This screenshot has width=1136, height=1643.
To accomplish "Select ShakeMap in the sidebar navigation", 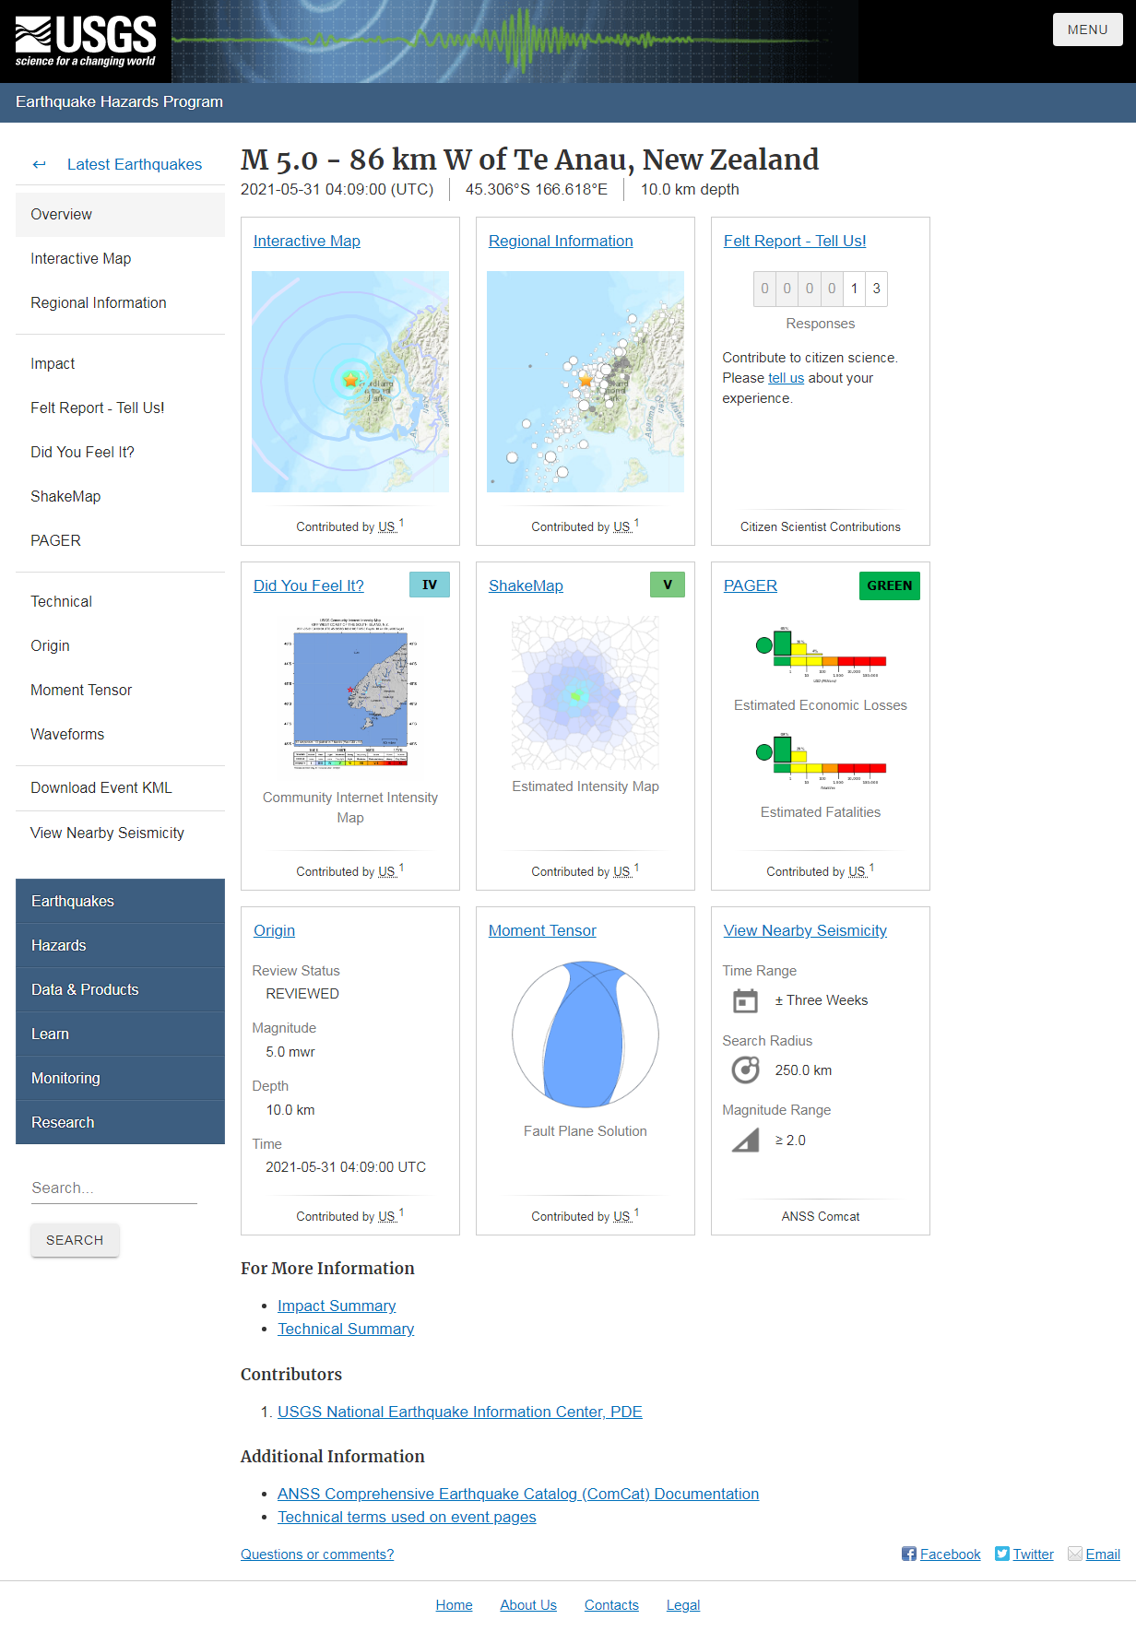I will point(65,497).
